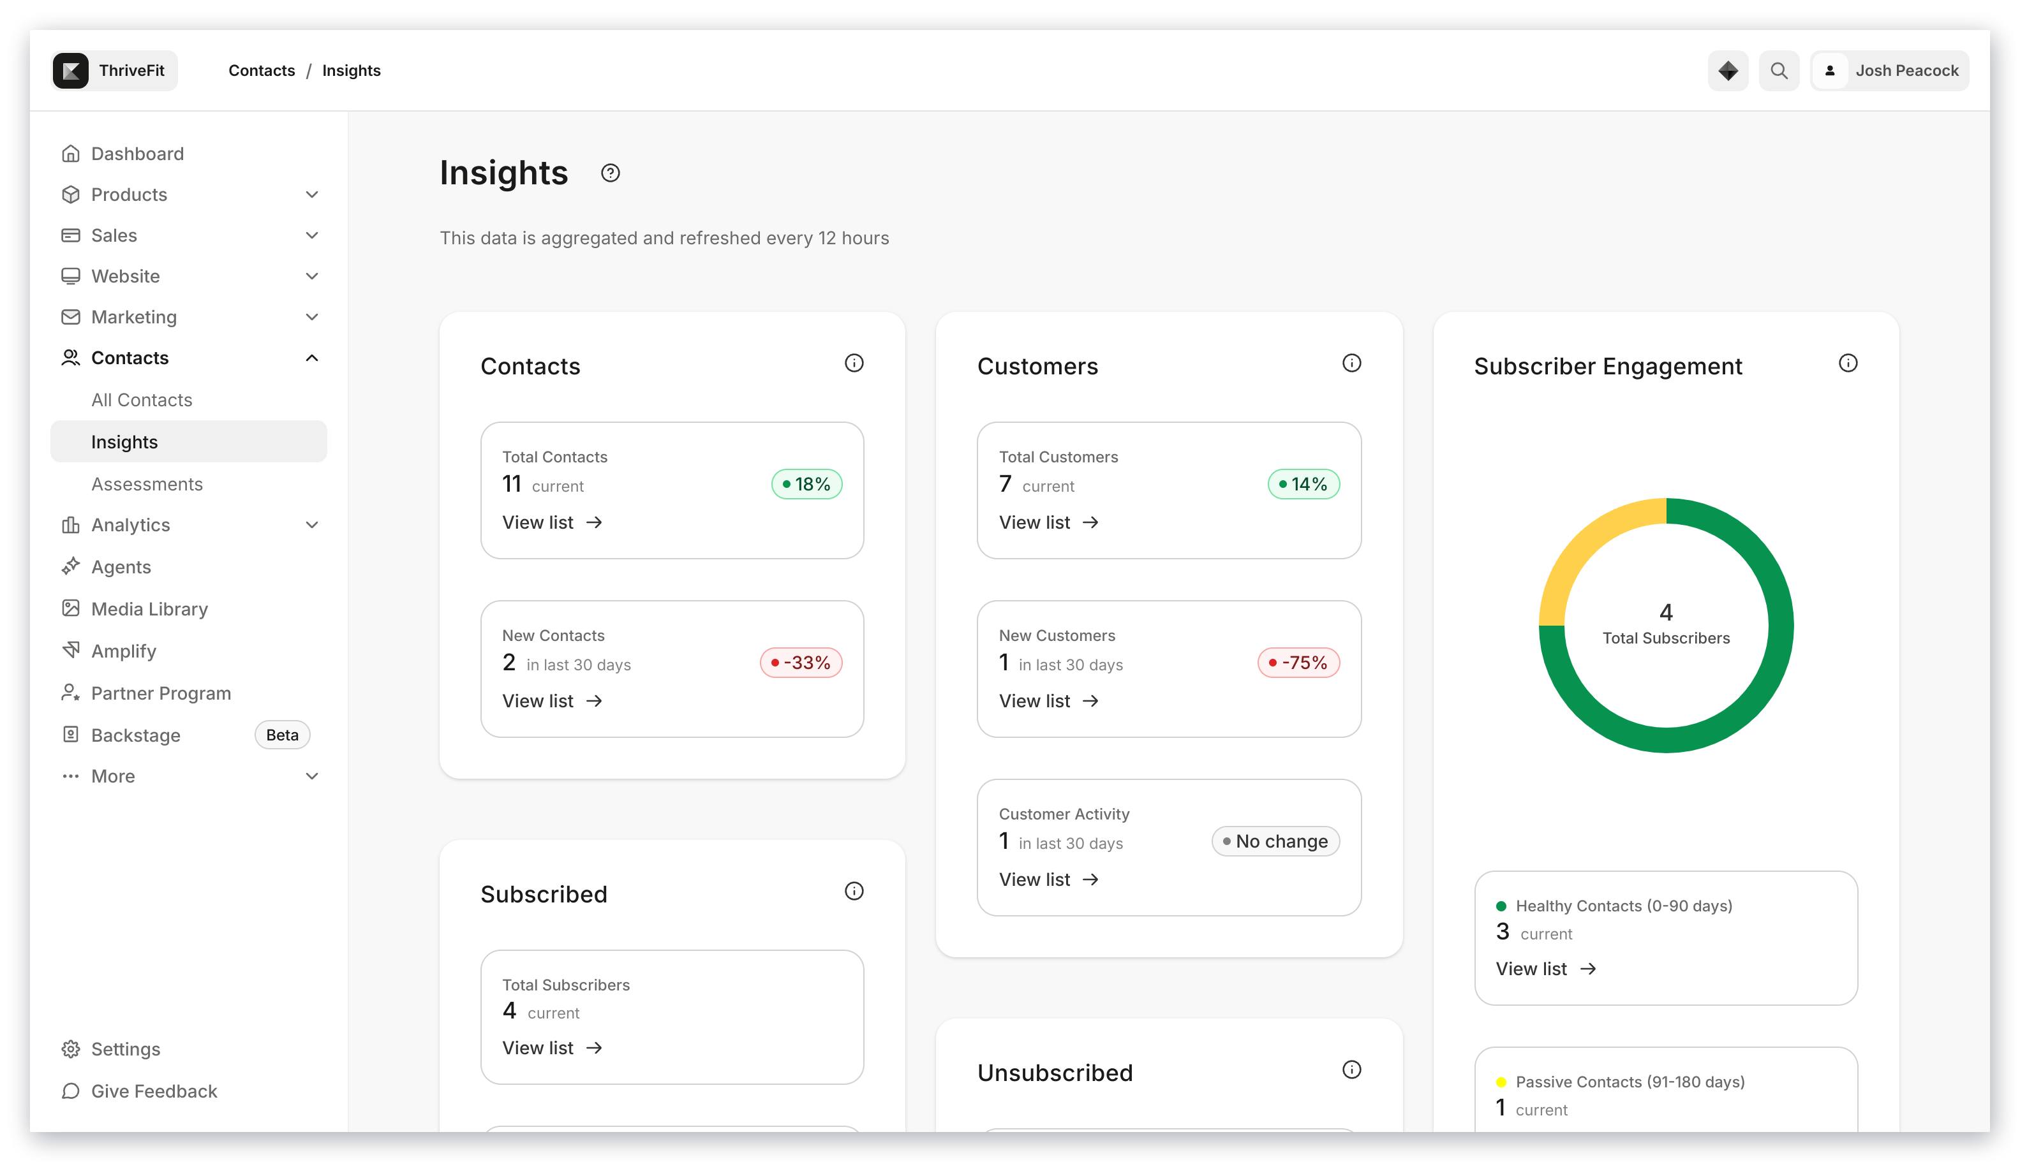The height and width of the screenshot is (1162, 2020).
Task: Open the search magnifier icon
Action: pyautogui.click(x=1778, y=70)
